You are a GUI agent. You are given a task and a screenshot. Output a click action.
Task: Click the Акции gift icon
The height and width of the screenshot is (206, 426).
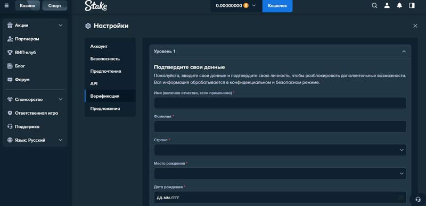(x=10, y=25)
